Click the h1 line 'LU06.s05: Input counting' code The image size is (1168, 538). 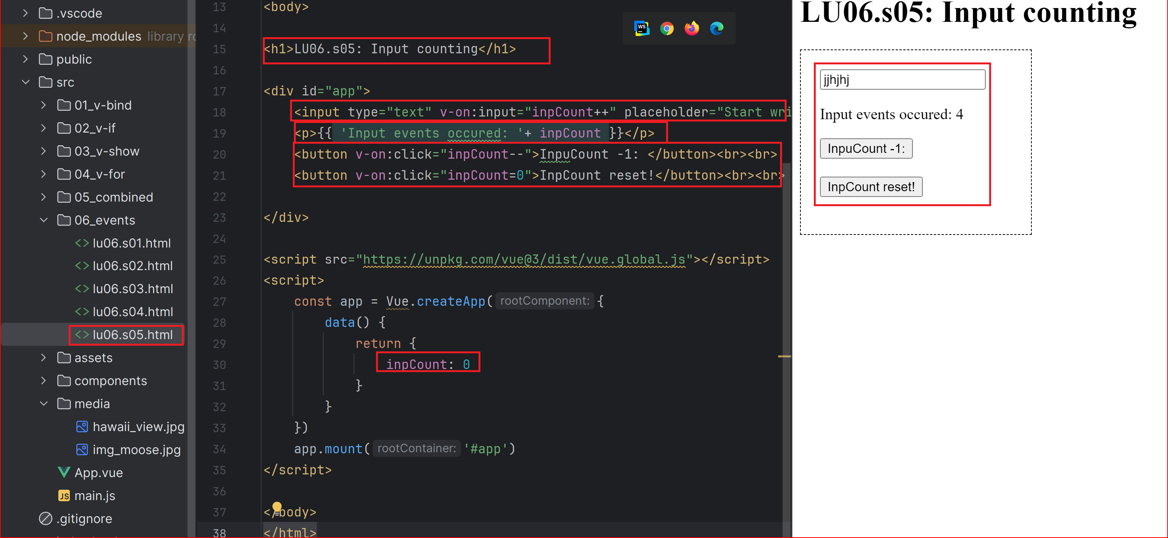[x=389, y=49]
